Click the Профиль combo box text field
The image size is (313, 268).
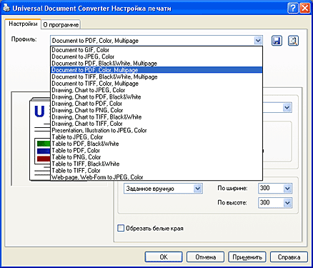152,41
